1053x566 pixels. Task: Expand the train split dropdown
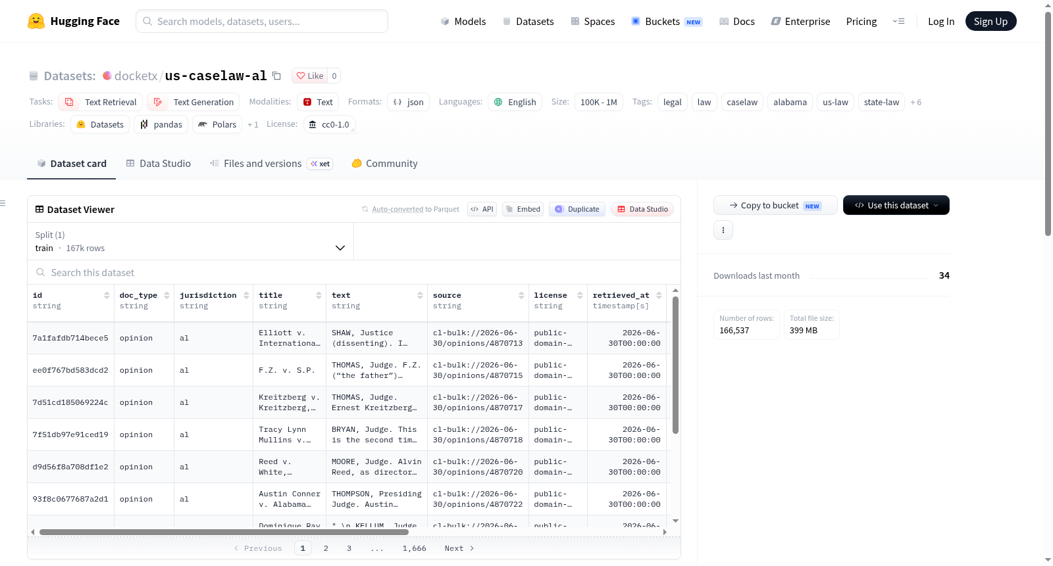[x=190, y=241]
